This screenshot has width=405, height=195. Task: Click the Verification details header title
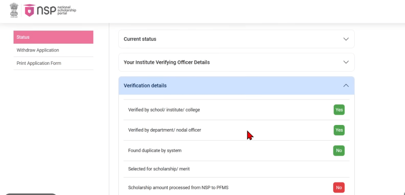click(145, 85)
